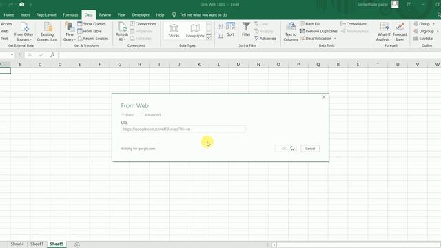This screenshot has width=441, height=248.
Task: Click Remove Duplicates
Action: point(318,31)
